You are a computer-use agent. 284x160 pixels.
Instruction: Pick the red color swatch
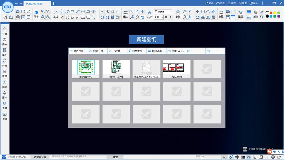coord(271,13)
